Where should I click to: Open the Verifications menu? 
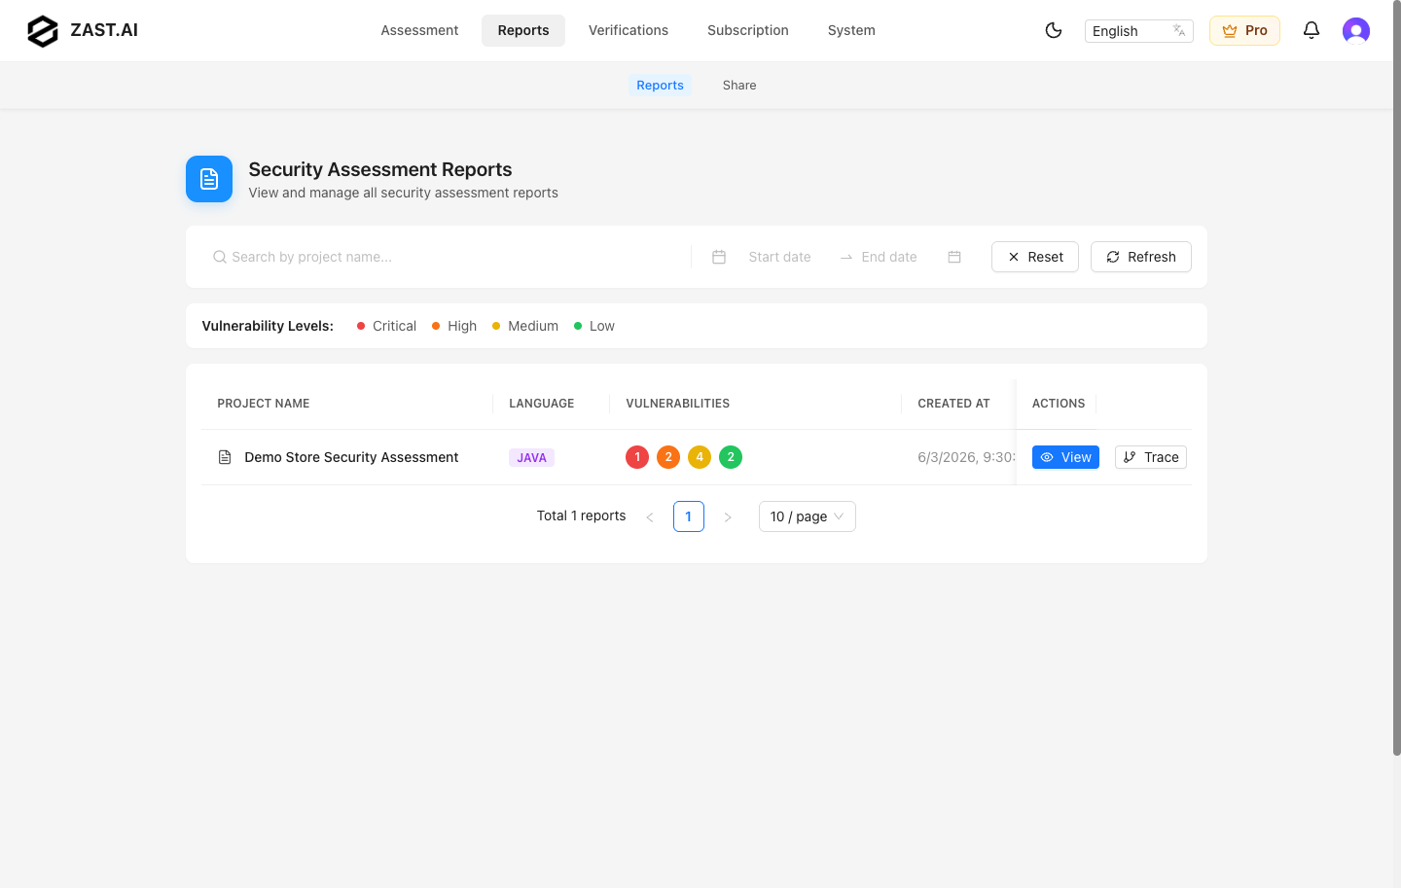tap(629, 30)
